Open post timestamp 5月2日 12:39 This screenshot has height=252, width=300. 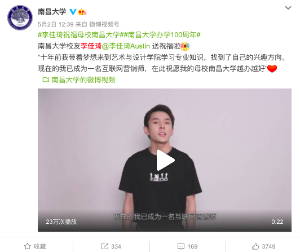(x=56, y=24)
